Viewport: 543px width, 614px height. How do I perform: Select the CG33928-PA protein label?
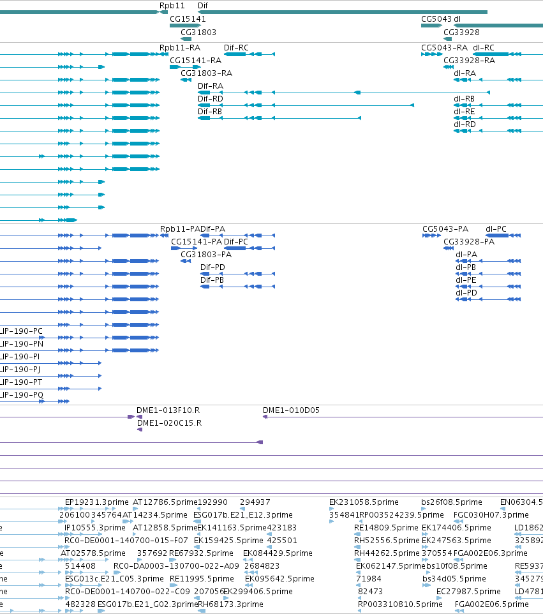[x=469, y=242]
